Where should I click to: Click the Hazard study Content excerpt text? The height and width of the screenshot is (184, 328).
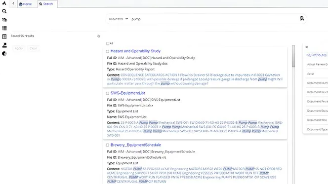click(x=195, y=79)
